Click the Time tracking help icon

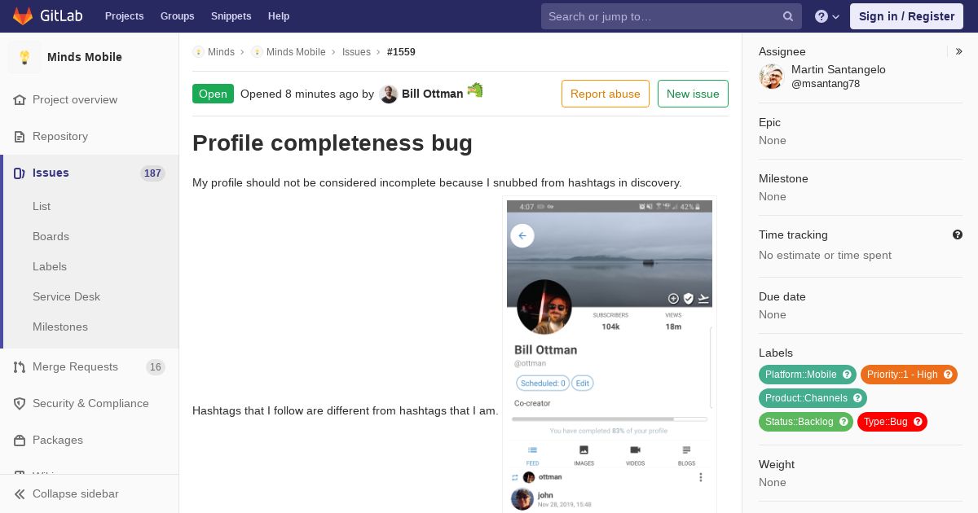(958, 235)
